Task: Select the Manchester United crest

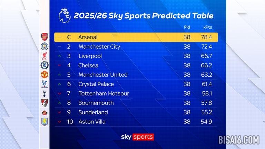Action: tap(45, 74)
